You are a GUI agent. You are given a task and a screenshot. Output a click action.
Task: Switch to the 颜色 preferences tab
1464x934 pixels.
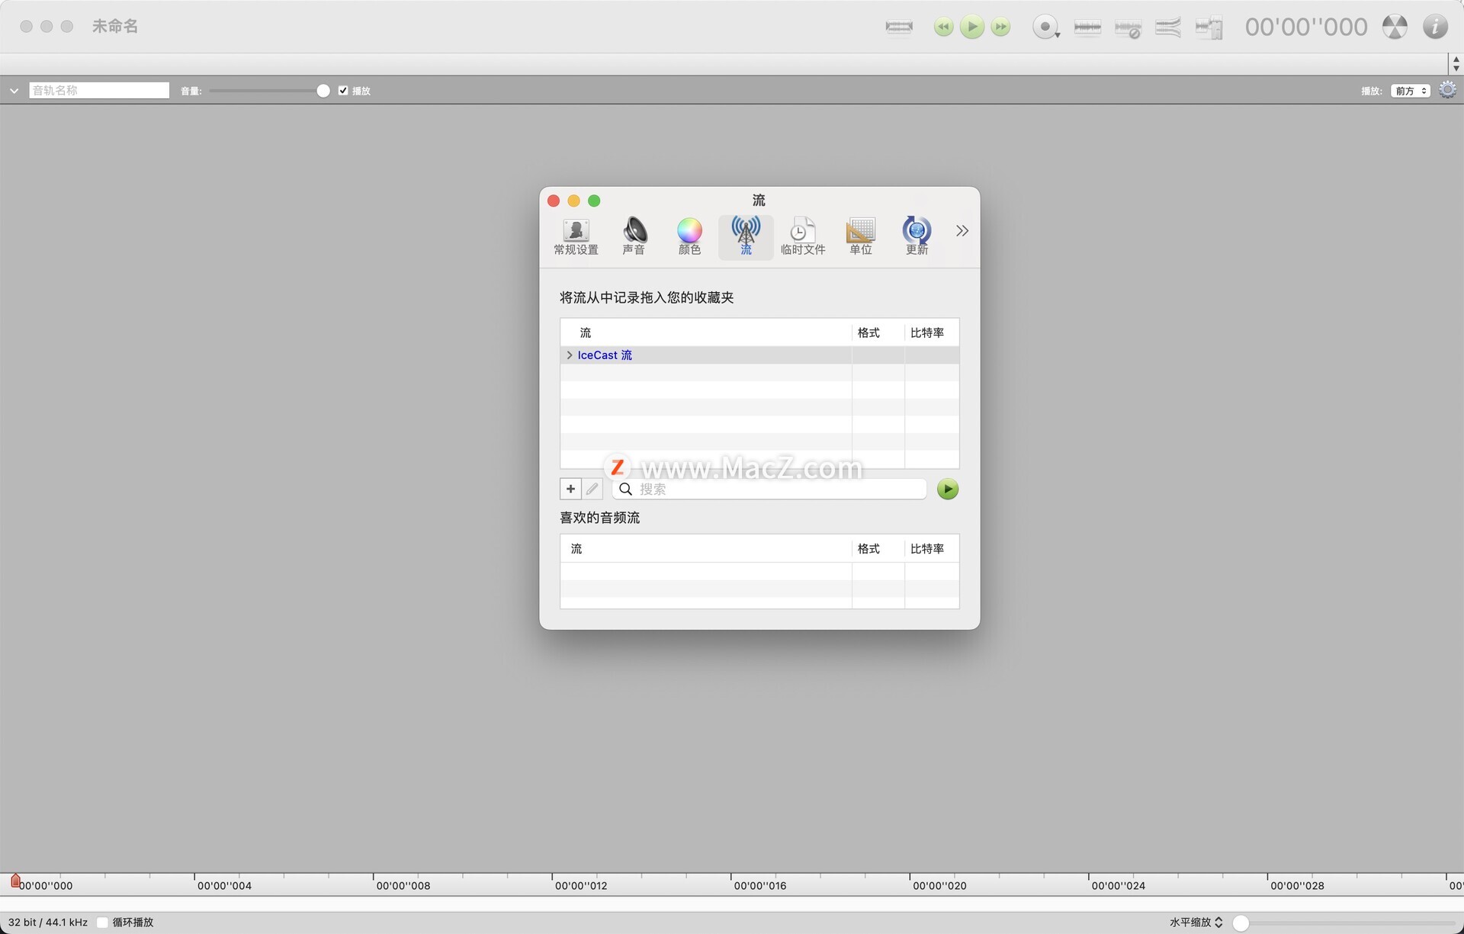(689, 236)
